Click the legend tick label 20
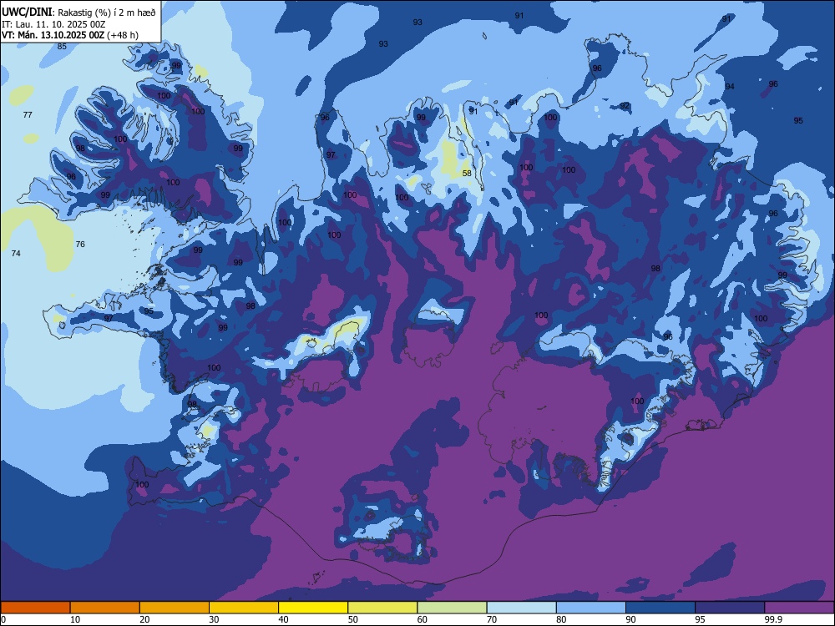The image size is (835, 626). tap(144, 619)
